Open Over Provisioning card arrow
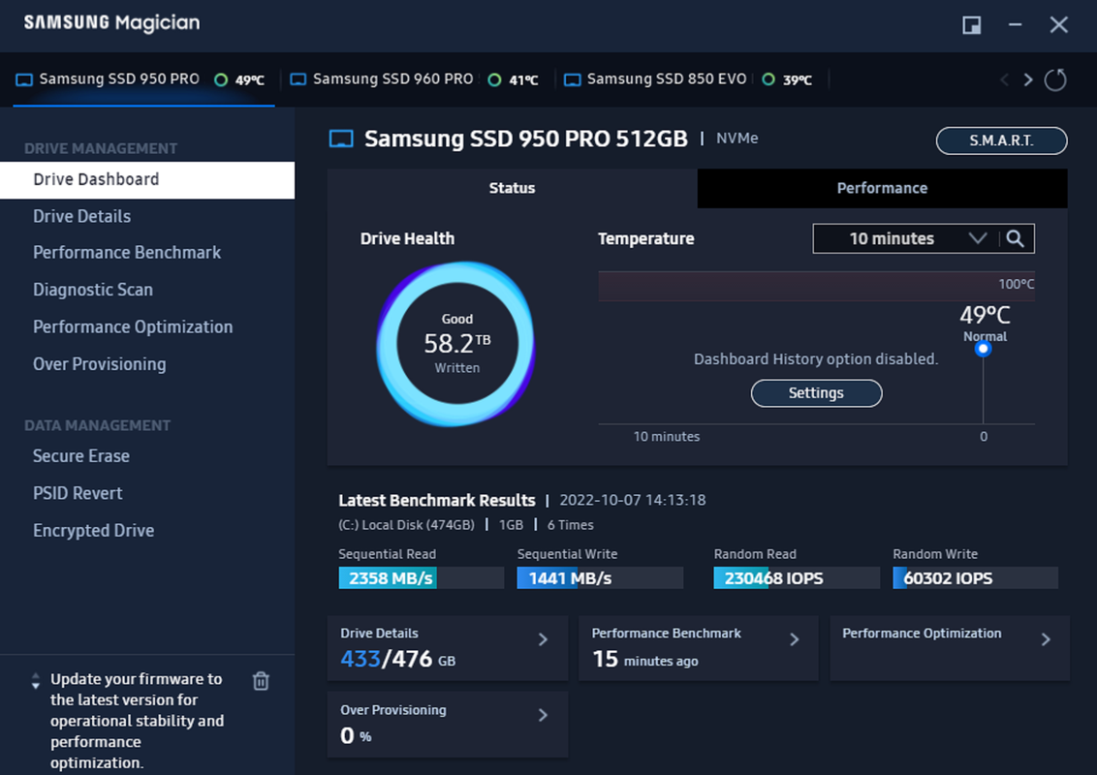Image resolution: width=1097 pixels, height=775 pixels. [x=543, y=715]
